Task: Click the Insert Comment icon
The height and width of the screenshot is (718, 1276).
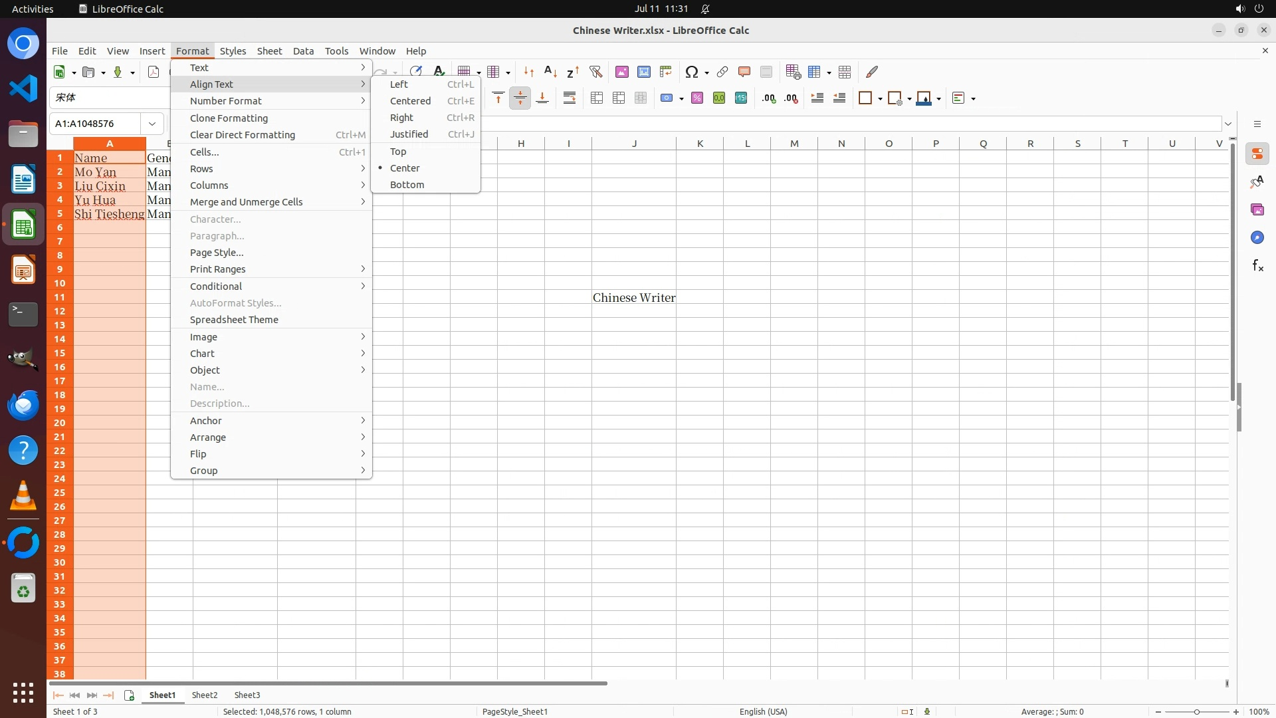Action: coord(744,72)
